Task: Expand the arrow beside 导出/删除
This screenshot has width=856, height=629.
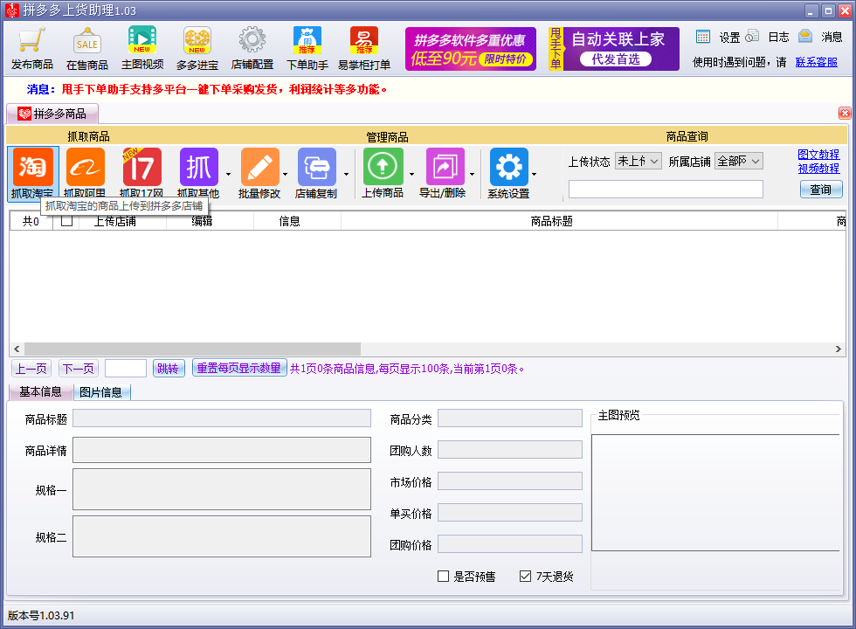Action: point(473,174)
